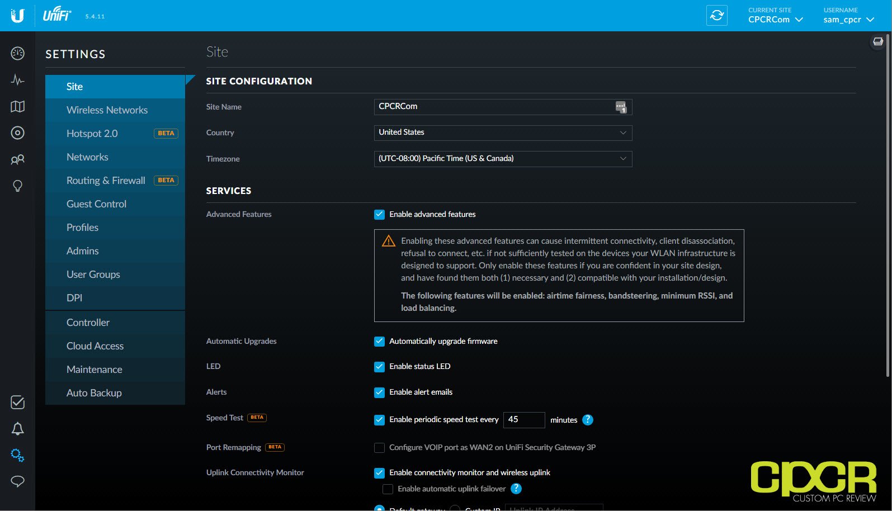Image resolution: width=892 pixels, height=511 pixels.
Task: Open the Statistics pulse icon
Action: click(17, 80)
